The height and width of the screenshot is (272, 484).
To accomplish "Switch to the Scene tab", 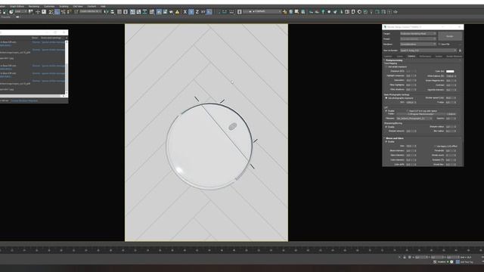I will [x=400, y=57].
